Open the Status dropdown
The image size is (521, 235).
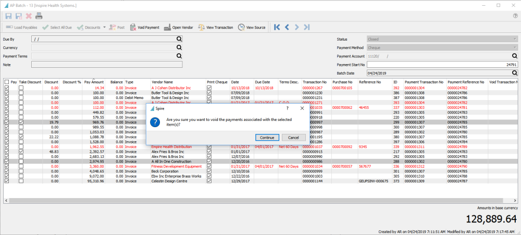(x=513, y=39)
